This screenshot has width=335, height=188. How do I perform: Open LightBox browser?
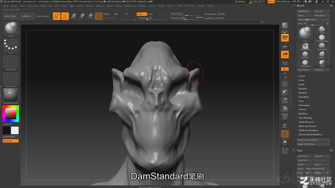tap(26, 16)
